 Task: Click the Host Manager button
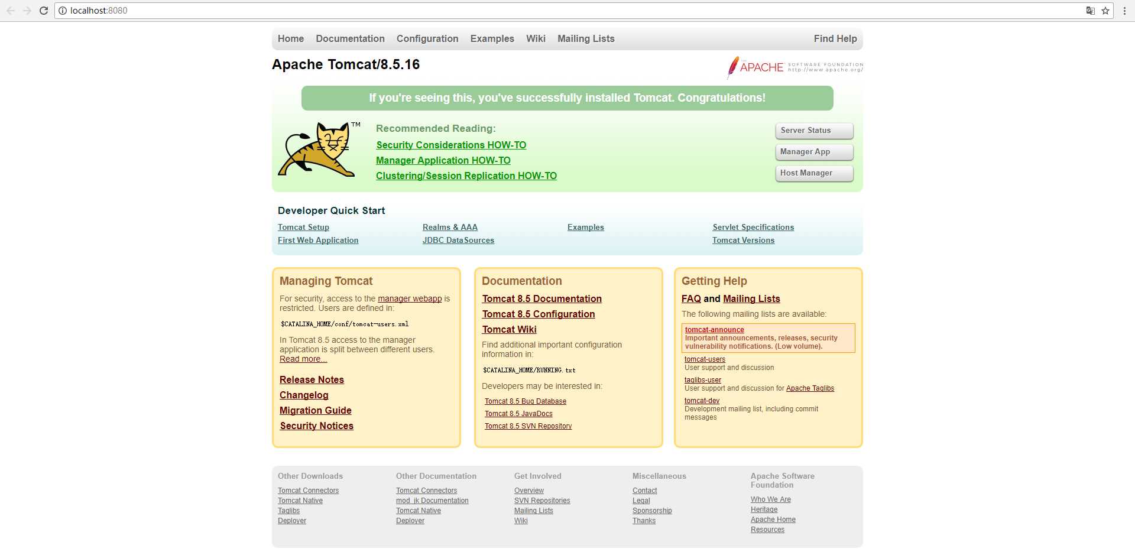pyautogui.click(x=814, y=173)
